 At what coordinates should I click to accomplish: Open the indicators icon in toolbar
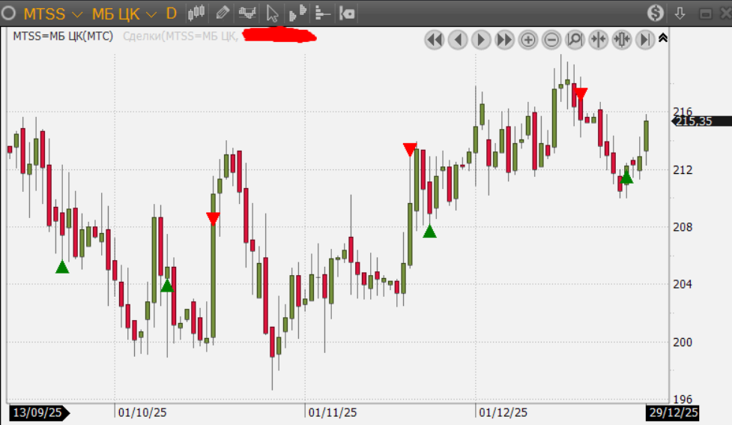(x=247, y=13)
